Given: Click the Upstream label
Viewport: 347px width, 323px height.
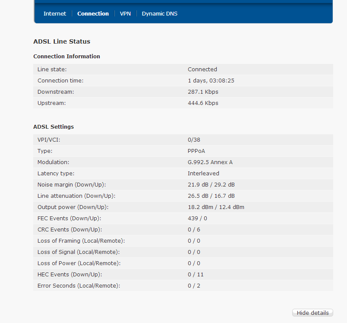Looking at the screenshot, I should point(51,103).
